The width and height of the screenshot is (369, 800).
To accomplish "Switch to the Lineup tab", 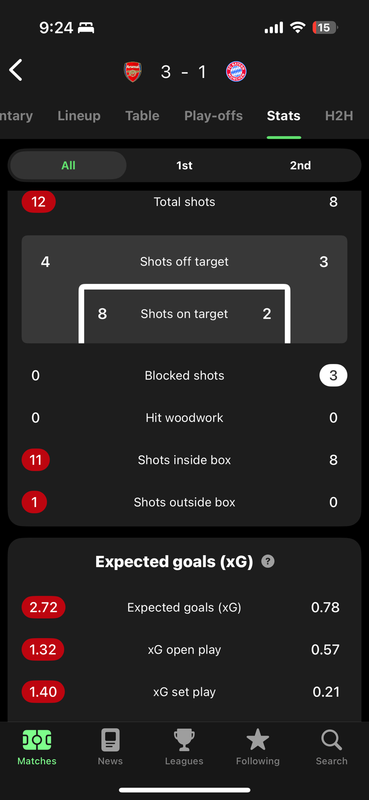I will point(79,116).
